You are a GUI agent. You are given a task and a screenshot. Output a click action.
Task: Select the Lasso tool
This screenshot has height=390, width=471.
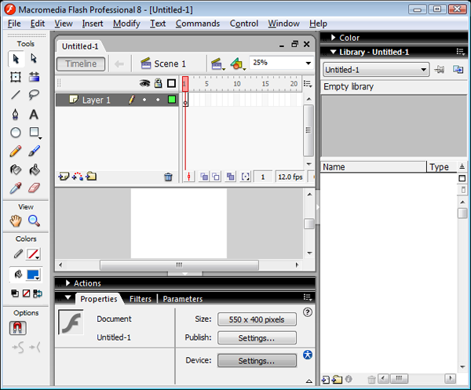coord(34,95)
